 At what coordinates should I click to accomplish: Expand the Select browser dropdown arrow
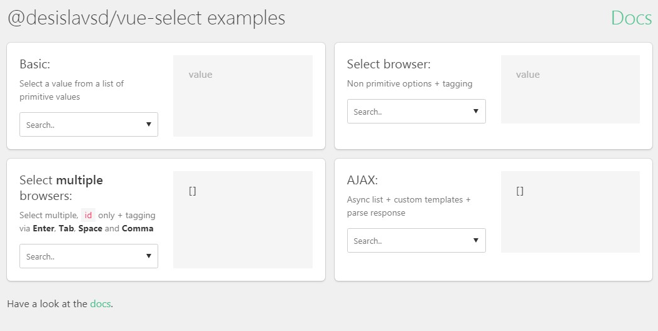(x=476, y=112)
